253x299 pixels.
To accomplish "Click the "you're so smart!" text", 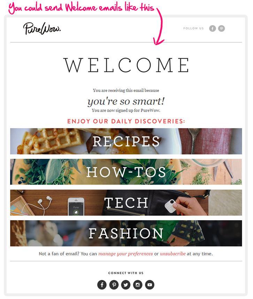I will pyautogui.click(x=126, y=101).
